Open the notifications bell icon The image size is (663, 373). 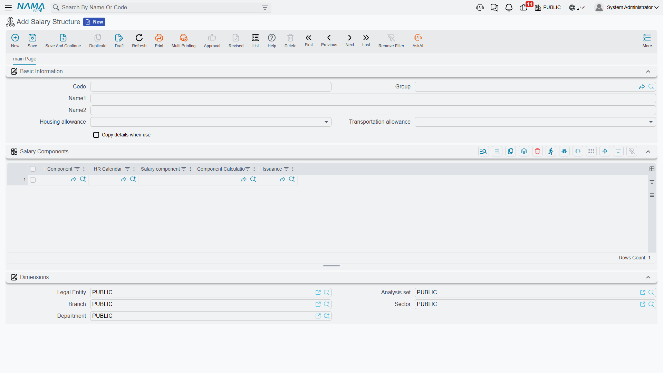509,8
